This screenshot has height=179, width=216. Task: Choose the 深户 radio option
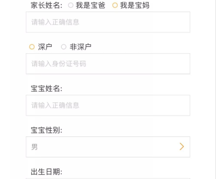tap(32, 47)
